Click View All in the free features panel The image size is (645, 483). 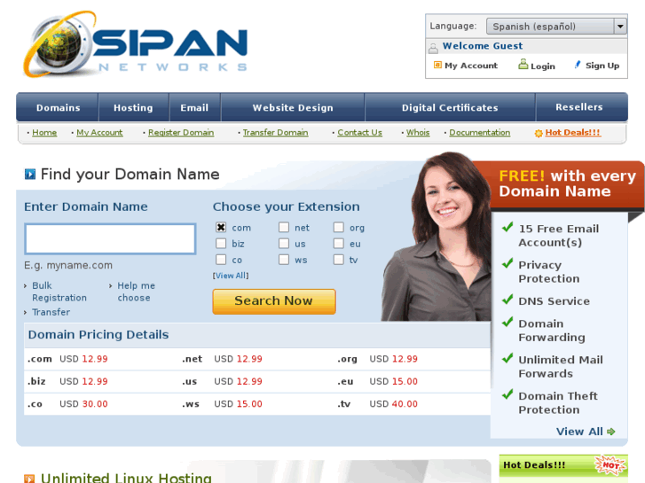(579, 432)
